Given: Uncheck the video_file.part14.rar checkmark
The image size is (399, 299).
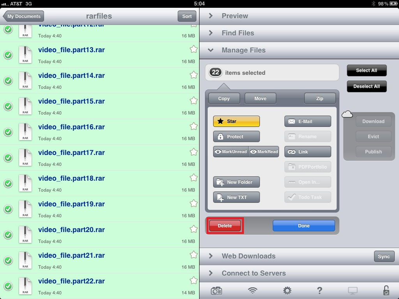Looking at the screenshot, I should tap(8, 81).
